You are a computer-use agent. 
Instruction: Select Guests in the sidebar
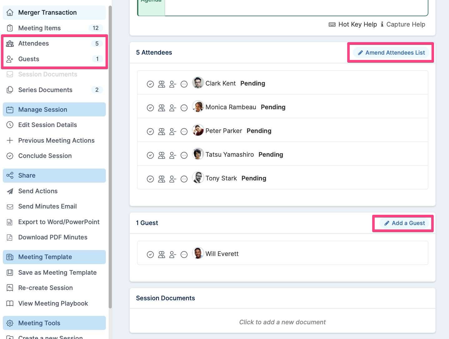tap(54, 59)
